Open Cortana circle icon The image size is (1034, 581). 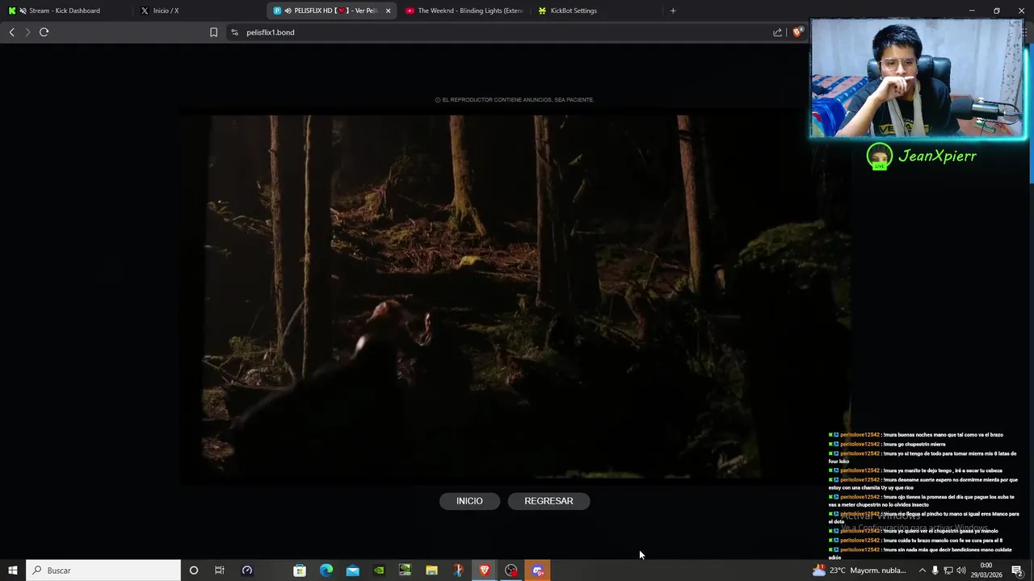coord(193,571)
